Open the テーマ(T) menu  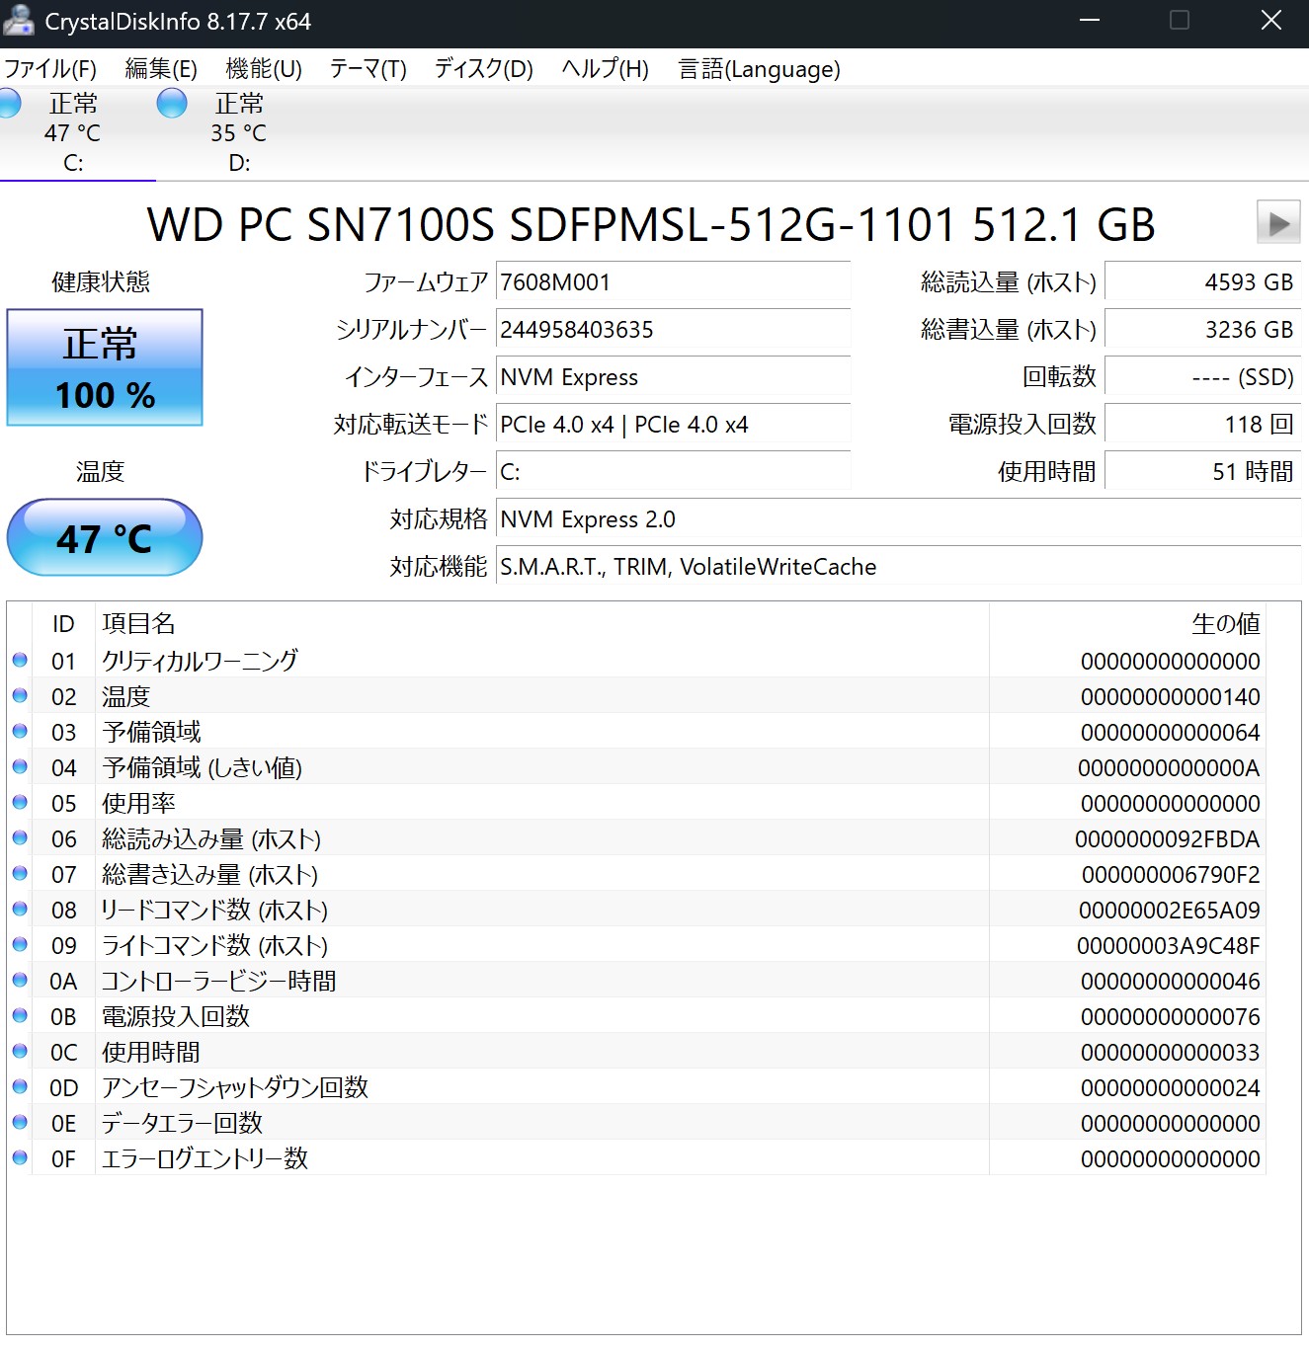click(368, 69)
